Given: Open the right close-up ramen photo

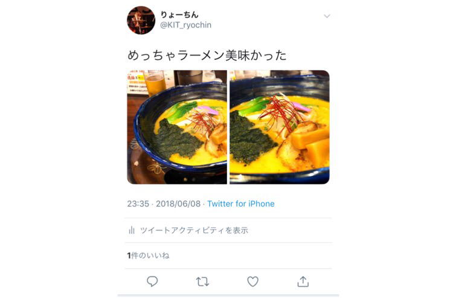Looking at the screenshot, I should (280, 127).
